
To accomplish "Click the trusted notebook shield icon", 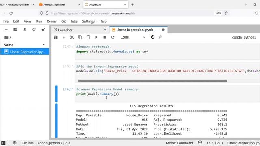I will click(x=200, y=143).
